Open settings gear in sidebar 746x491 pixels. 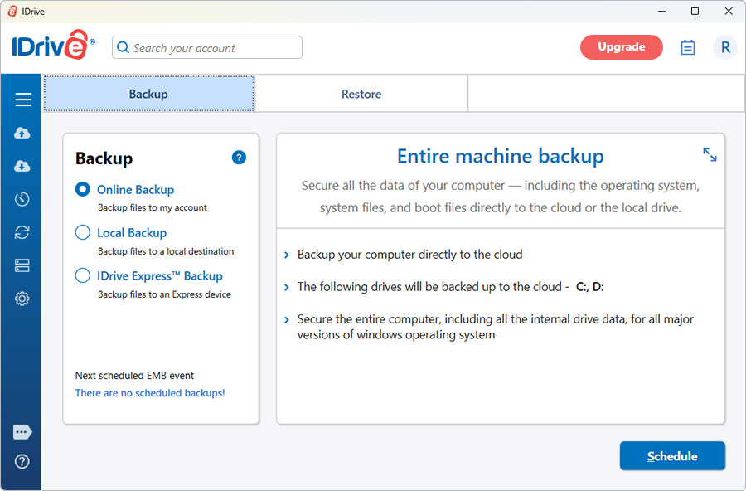[x=22, y=299]
